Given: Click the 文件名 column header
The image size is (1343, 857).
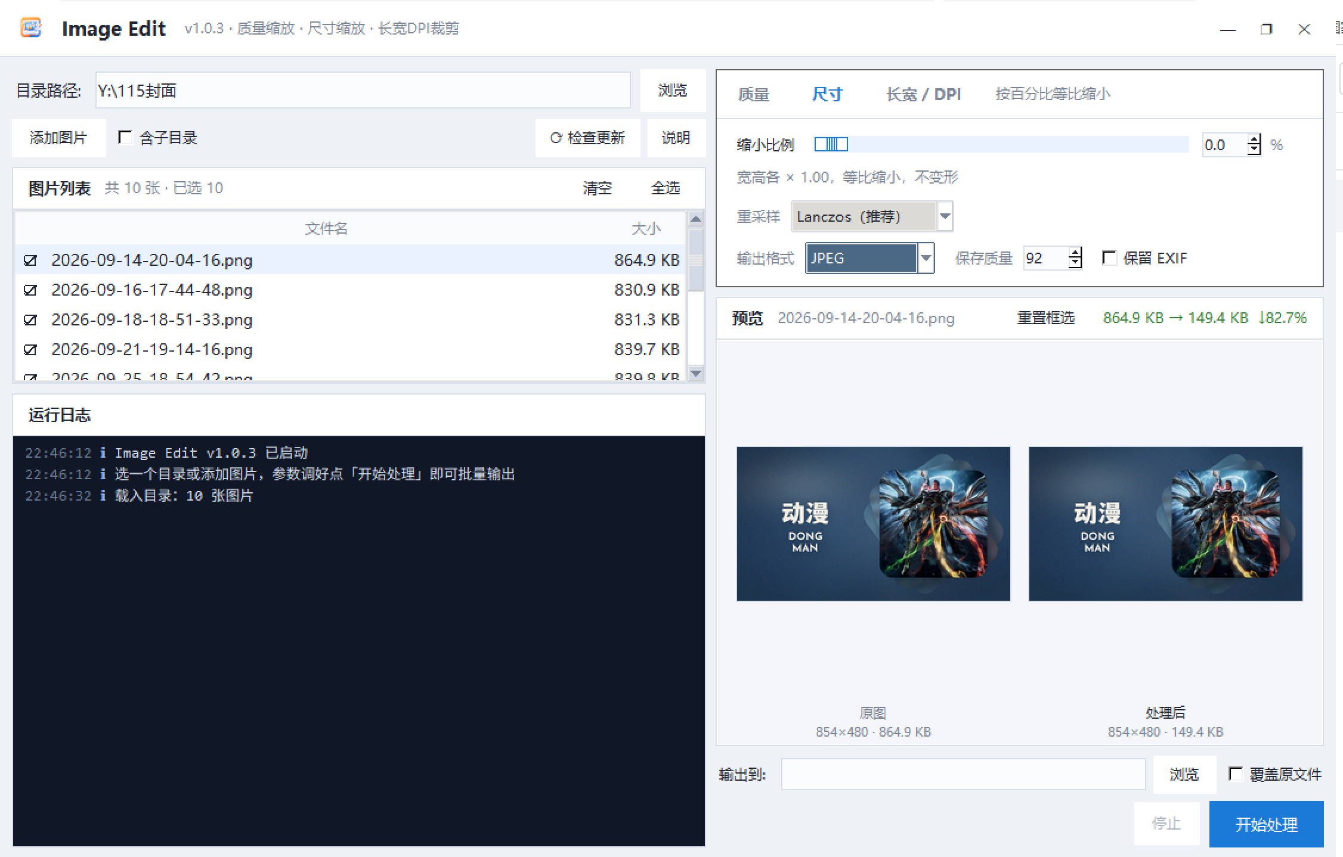Looking at the screenshot, I should tap(326, 228).
